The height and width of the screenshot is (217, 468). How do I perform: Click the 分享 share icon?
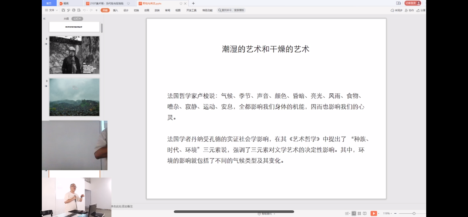pos(421,10)
